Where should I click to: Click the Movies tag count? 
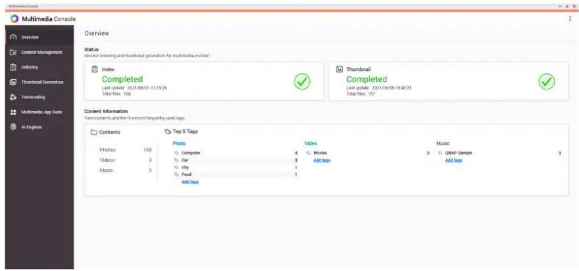pos(428,153)
